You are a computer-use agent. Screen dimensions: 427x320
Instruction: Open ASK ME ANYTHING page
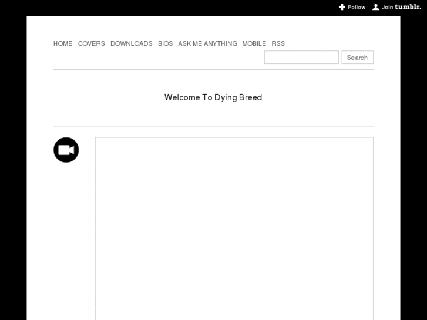tap(208, 43)
